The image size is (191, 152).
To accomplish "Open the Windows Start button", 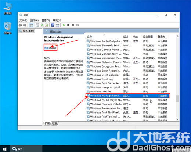I will (x=5, y=149).
